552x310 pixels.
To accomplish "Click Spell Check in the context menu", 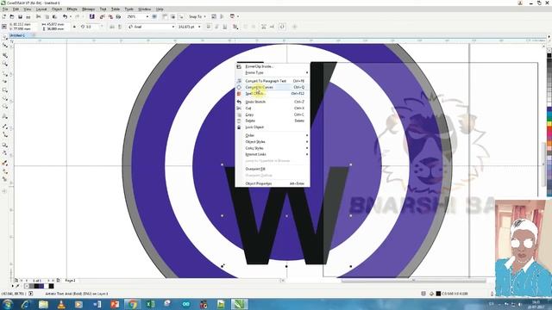I will tap(273, 94).
